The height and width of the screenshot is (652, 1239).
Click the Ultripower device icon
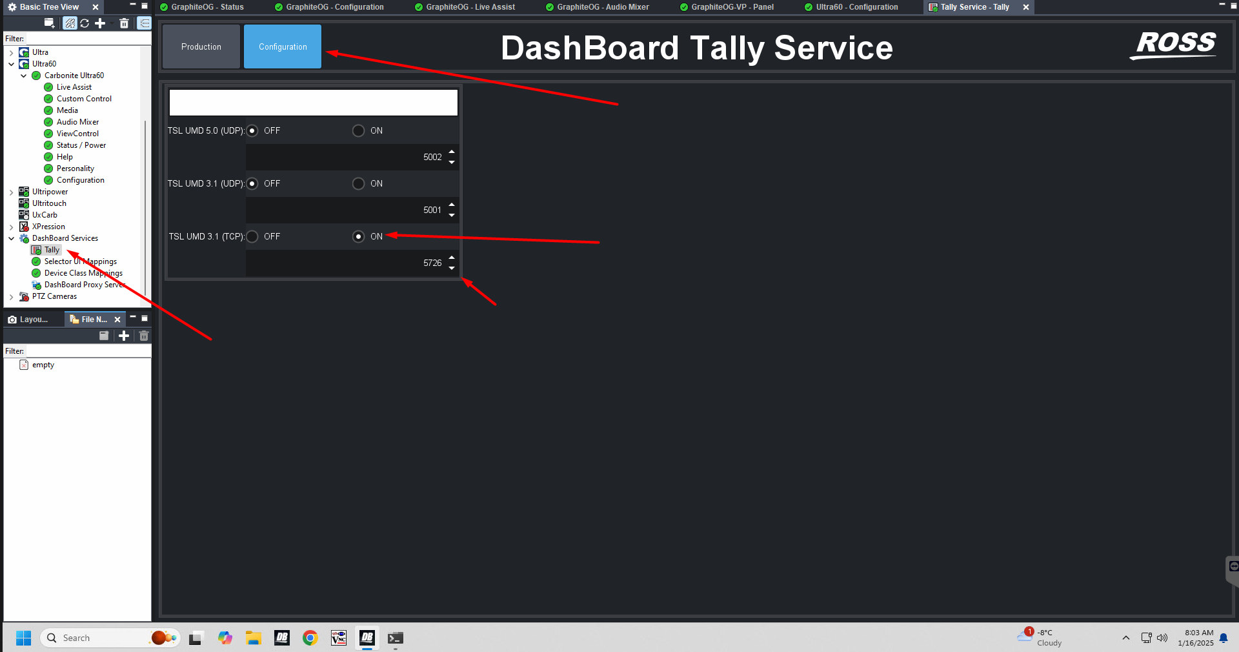pyautogui.click(x=24, y=192)
